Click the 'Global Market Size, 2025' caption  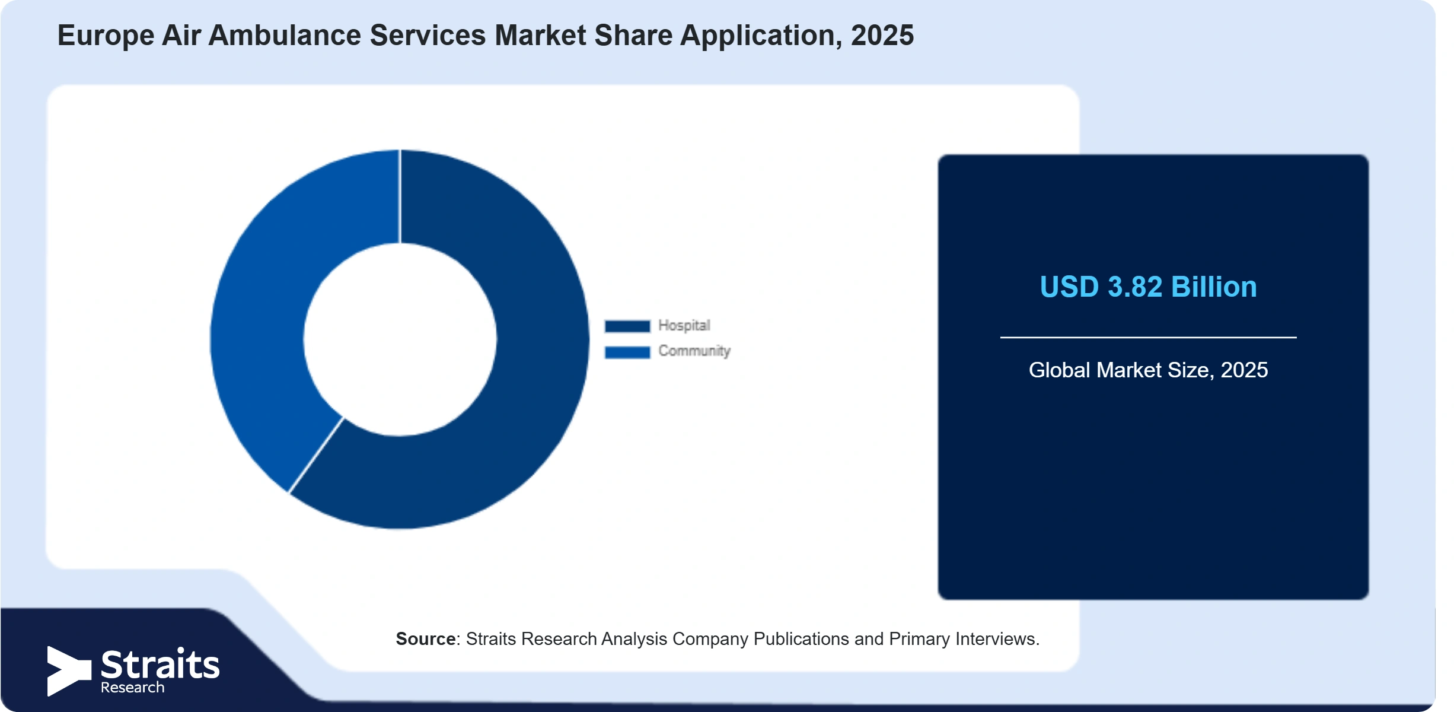tap(1148, 370)
